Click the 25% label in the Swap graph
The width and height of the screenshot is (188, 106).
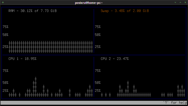click(98, 47)
